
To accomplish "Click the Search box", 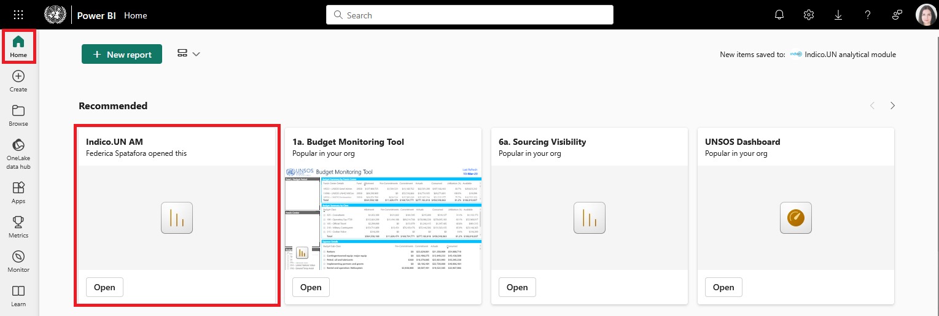I will [x=469, y=15].
